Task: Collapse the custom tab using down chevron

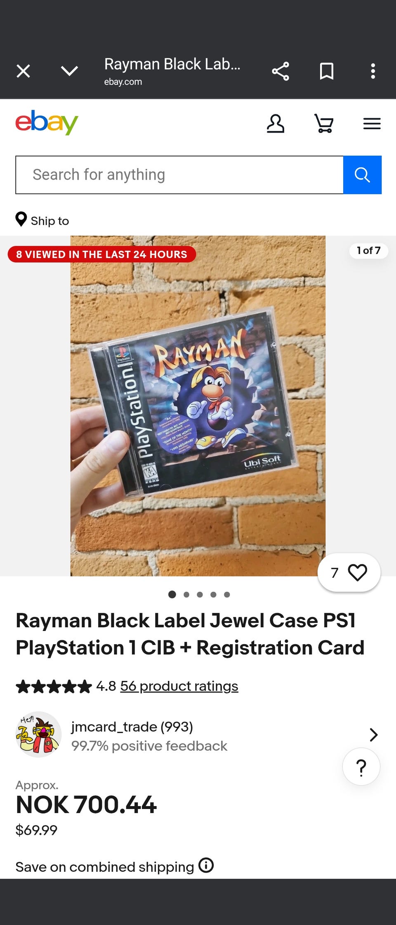Action: tap(69, 71)
